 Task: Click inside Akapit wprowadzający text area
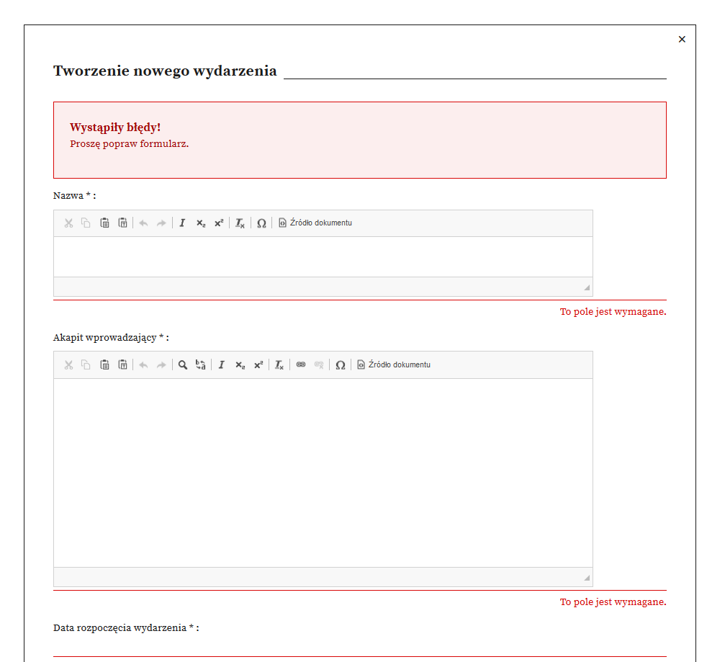point(323,472)
